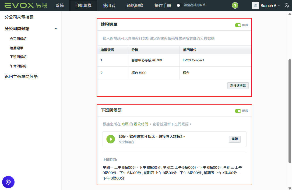Click the page vertical scrollbar thumb
This screenshot has width=292, height=190.
tap(290, 111)
